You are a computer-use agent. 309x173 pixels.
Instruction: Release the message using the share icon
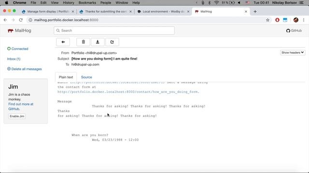(112, 42)
